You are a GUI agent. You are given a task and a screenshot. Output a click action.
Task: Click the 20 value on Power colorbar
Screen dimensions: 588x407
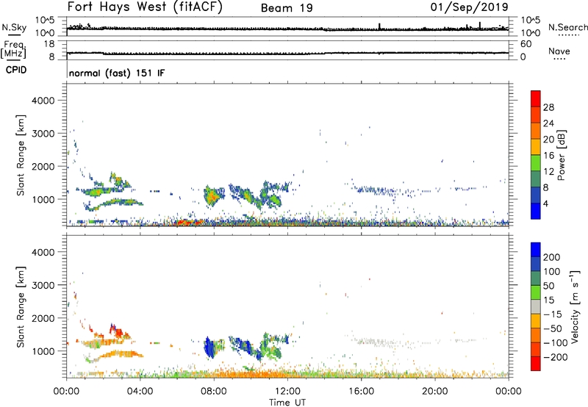point(548,140)
